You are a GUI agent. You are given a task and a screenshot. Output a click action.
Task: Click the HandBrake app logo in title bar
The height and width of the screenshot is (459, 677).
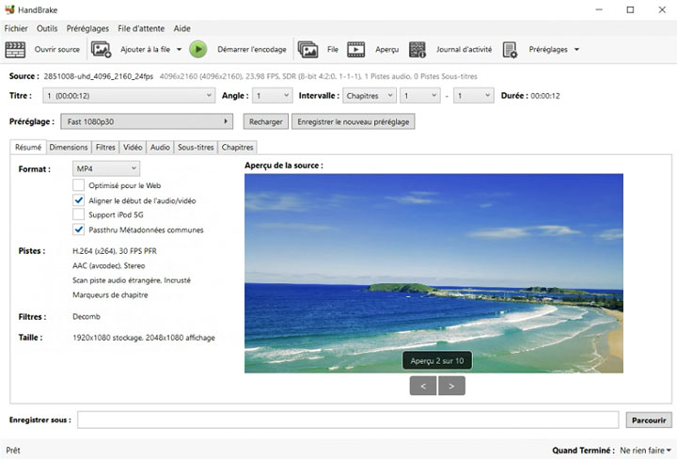10,10
